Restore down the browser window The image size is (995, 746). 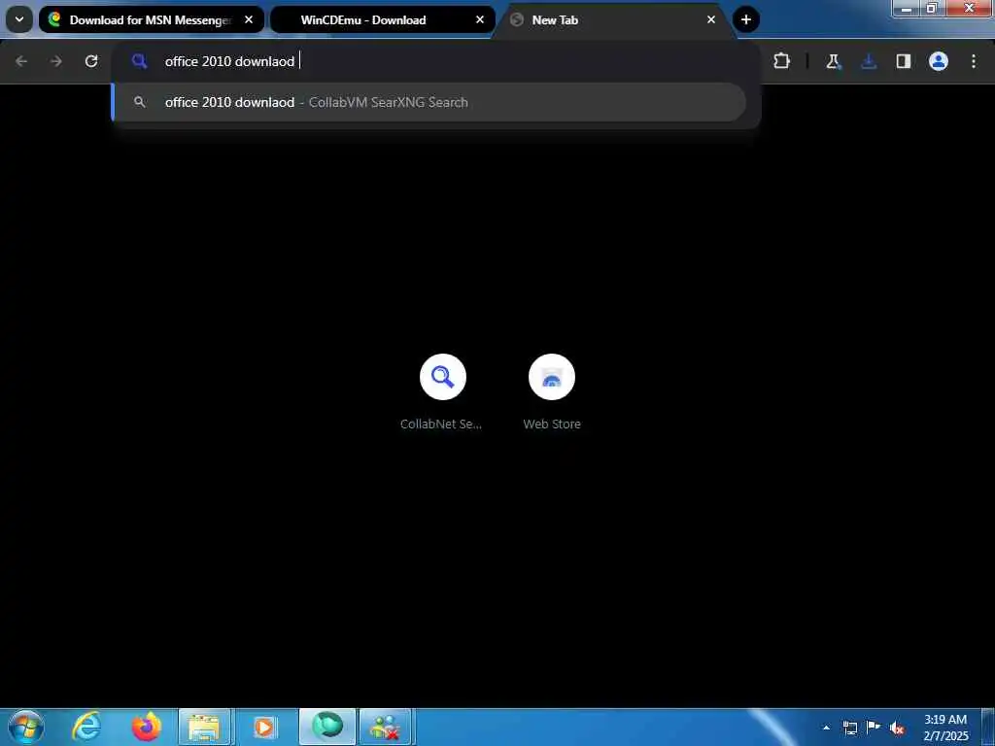click(x=932, y=8)
